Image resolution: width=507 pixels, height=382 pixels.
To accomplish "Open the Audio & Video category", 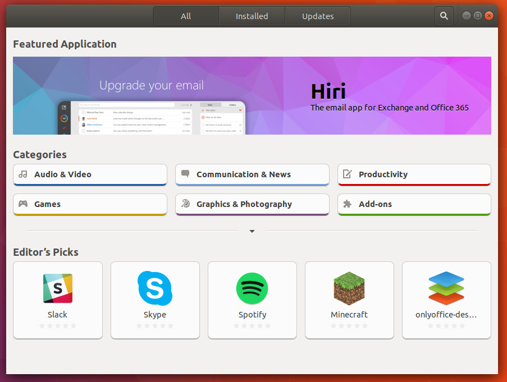I will 90,174.
